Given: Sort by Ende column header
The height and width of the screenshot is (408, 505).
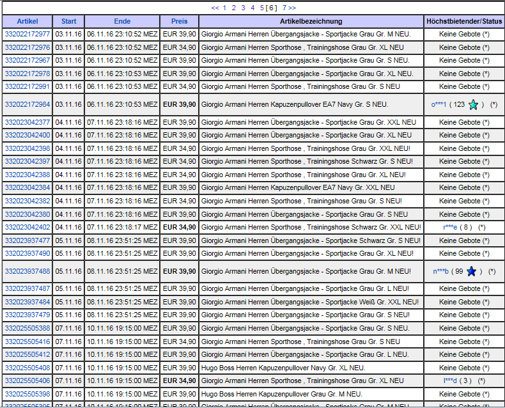Looking at the screenshot, I should click(122, 21).
